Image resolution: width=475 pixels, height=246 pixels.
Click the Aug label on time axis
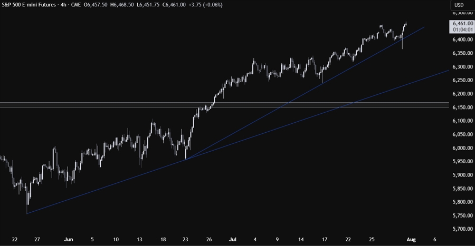point(412,239)
